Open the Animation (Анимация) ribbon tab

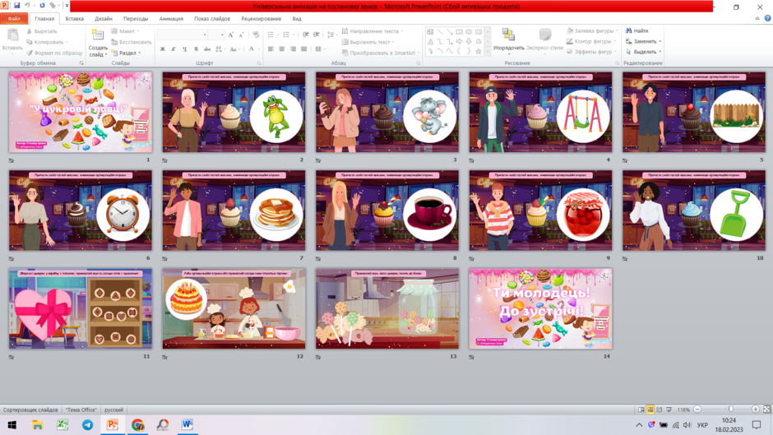click(x=171, y=19)
